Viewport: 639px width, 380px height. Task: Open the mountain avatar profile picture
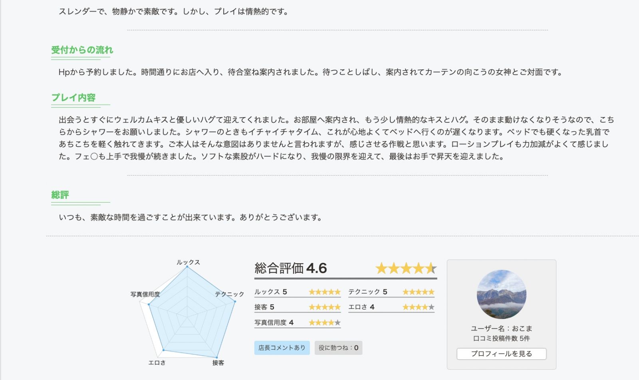pos(501,294)
